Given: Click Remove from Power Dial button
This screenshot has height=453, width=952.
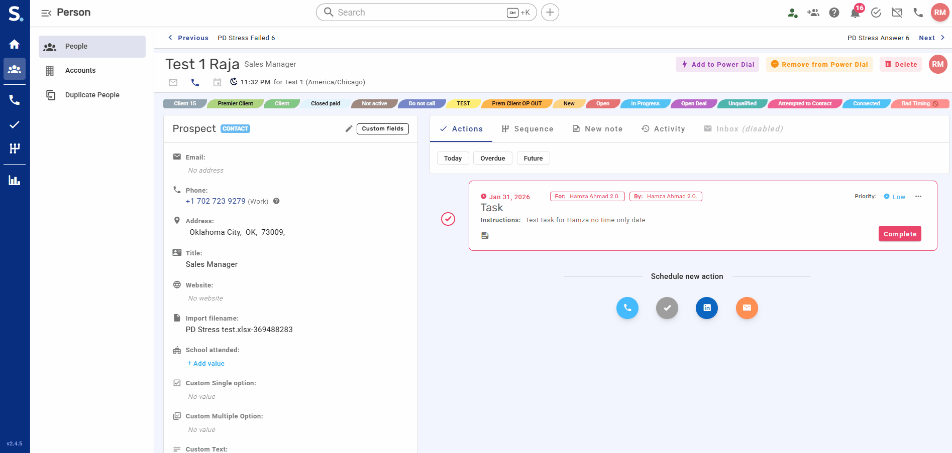Looking at the screenshot, I should pyautogui.click(x=819, y=64).
